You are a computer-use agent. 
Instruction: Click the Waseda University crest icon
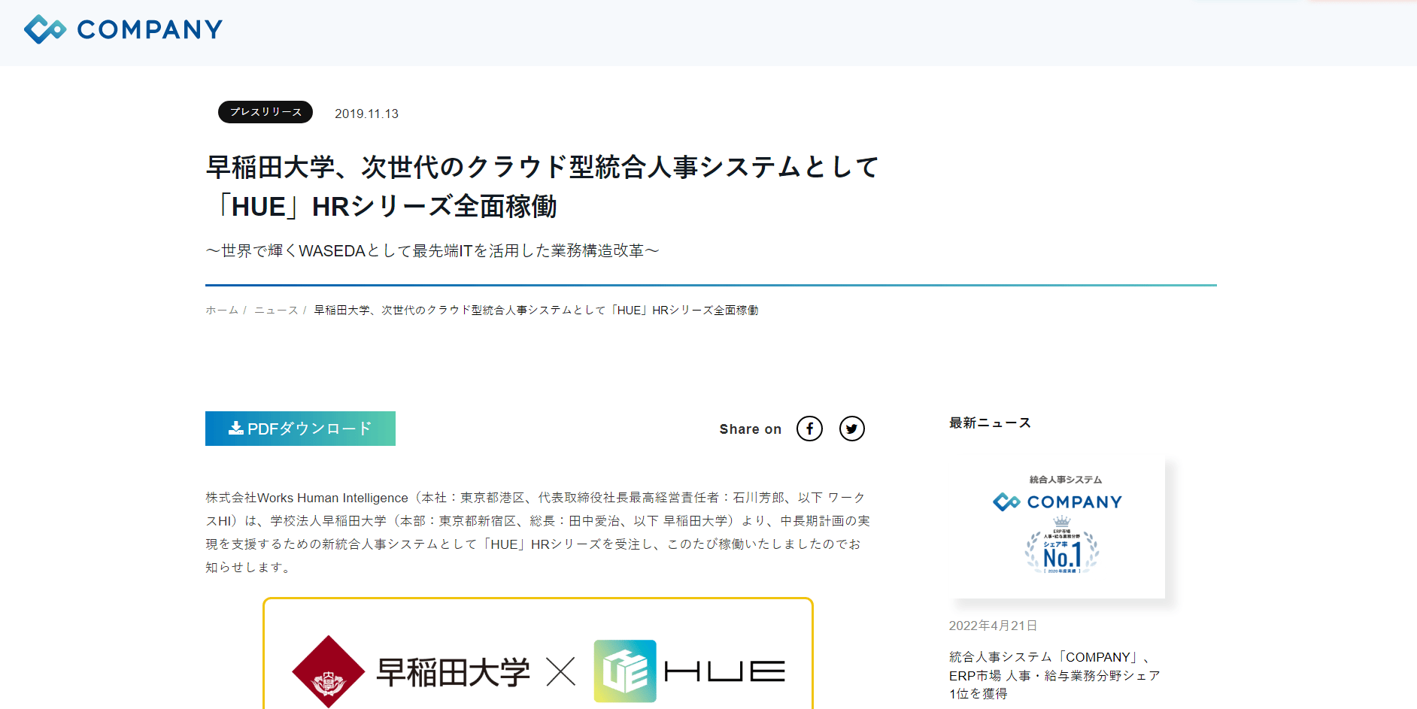[329, 671]
